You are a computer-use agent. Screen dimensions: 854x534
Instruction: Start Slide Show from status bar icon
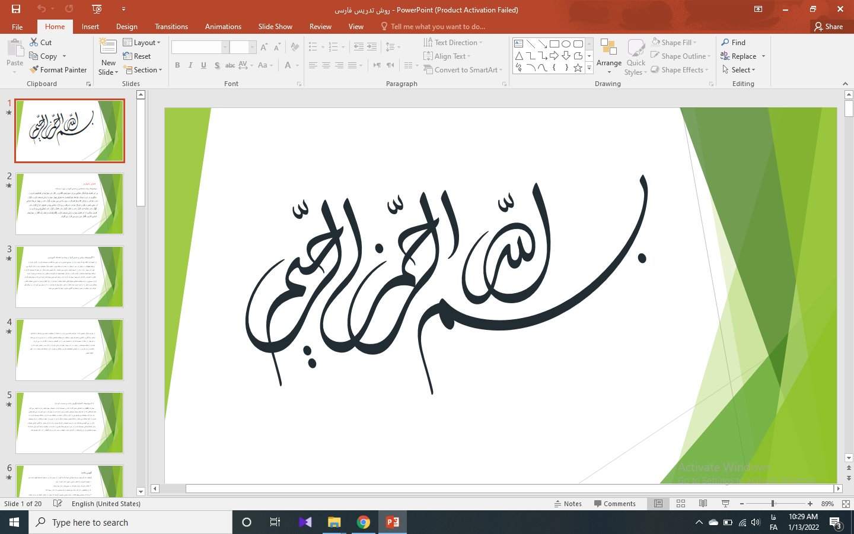[x=725, y=504]
